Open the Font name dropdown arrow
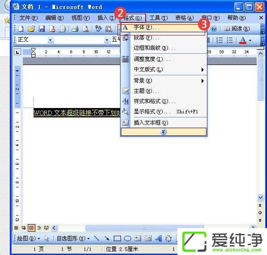The width and height of the screenshot is (267, 255). pos(107,40)
